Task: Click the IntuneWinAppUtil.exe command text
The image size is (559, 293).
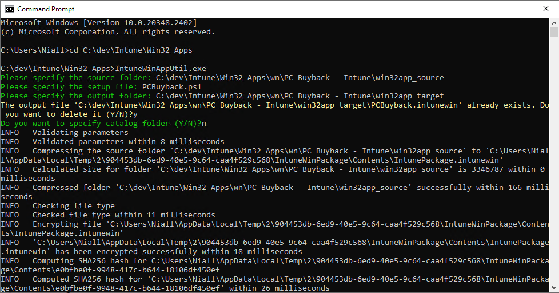Action: pos(161,69)
